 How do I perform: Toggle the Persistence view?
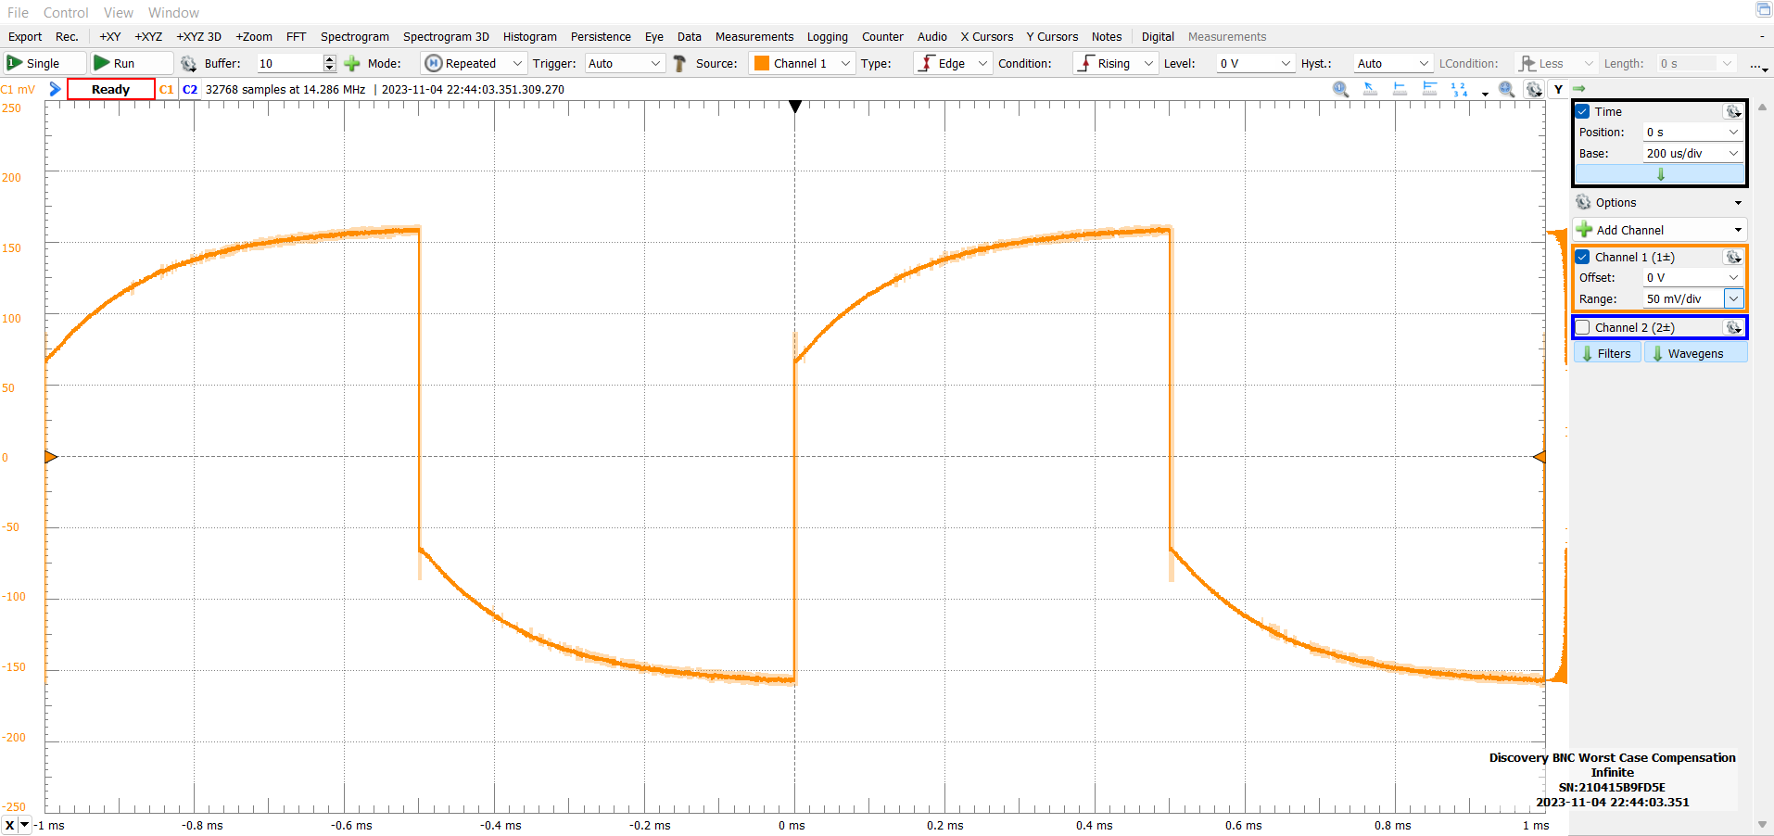[601, 37]
